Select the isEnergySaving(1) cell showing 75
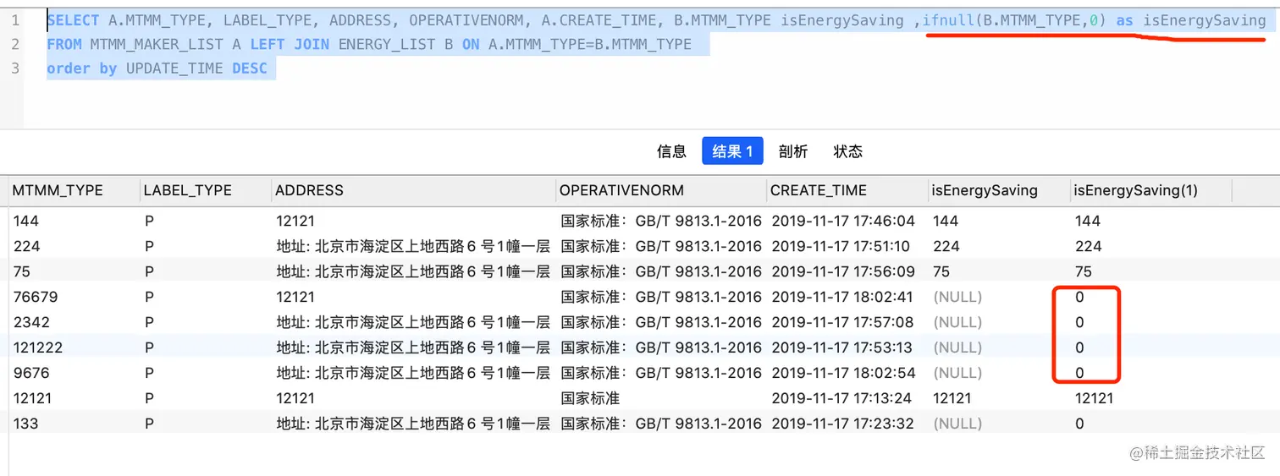The image size is (1280, 476). pos(1083,271)
